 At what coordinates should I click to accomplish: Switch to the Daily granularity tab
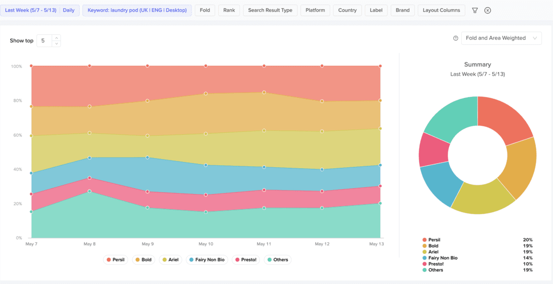[x=68, y=10]
